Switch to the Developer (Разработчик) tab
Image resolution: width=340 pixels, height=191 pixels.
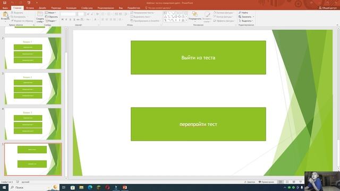(x=134, y=8)
